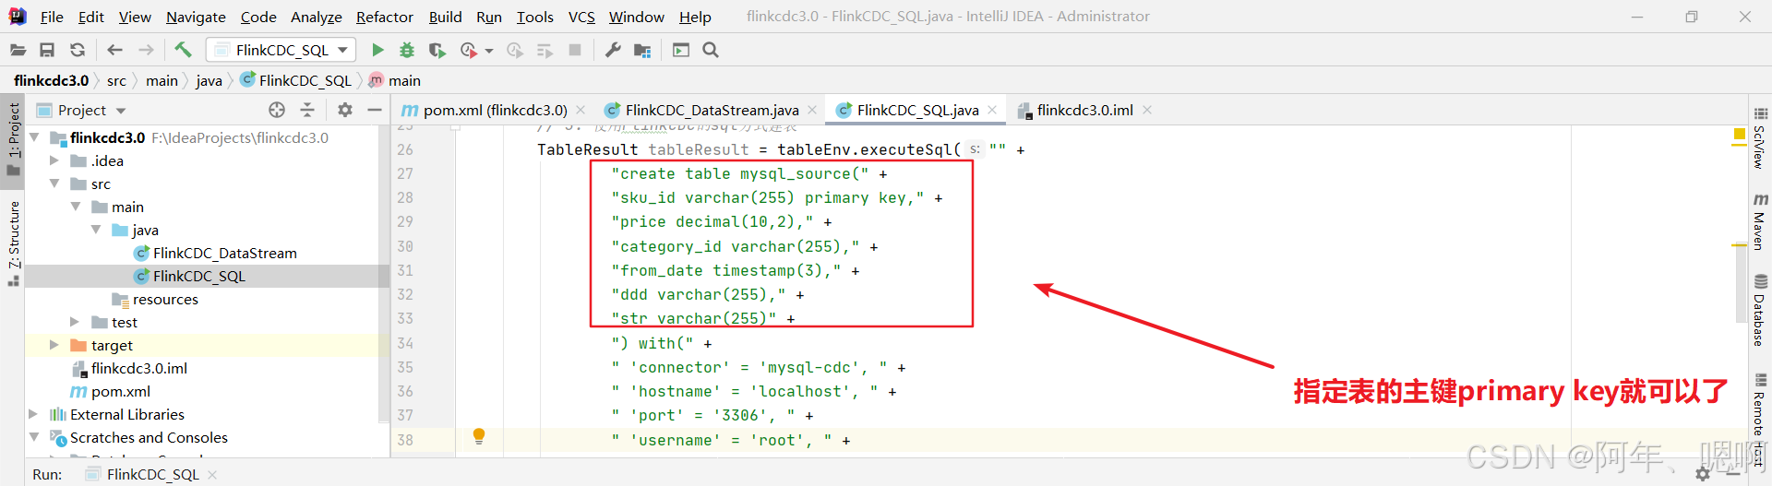Open the Refactor menu
The width and height of the screenshot is (1772, 486).
click(x=385, y=17)
